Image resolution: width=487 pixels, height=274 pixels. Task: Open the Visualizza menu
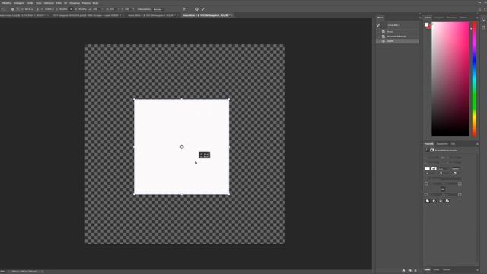(75, 3)
